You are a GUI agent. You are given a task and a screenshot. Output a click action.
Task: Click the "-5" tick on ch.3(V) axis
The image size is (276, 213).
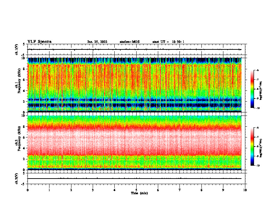coord(23,184)
